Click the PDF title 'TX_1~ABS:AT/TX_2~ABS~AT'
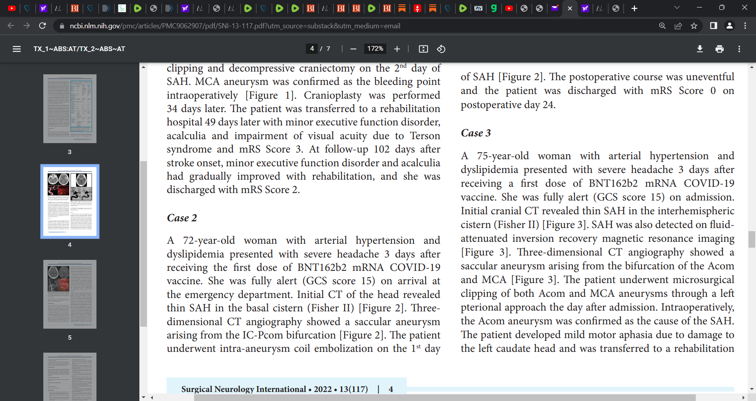756x401 pixels. pyautogui.click(x=79, y=49)
